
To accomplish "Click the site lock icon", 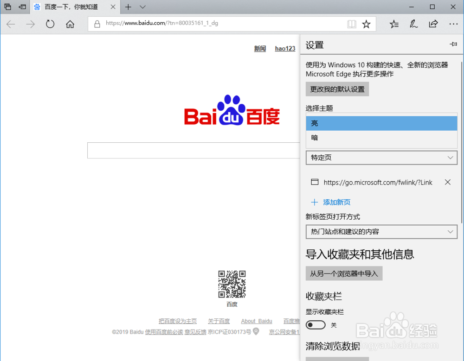I will click(x=97, y=24).
